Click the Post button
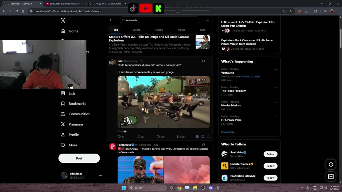 [x=79, y=158]
